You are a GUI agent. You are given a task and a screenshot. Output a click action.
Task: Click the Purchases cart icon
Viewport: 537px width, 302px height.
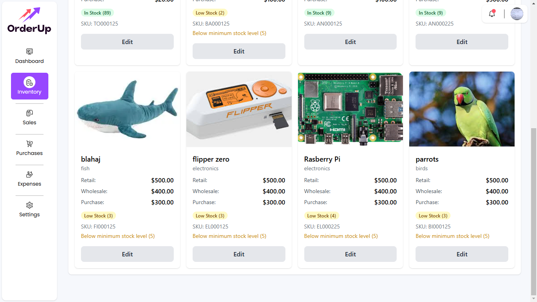click(x=29, y=144)
